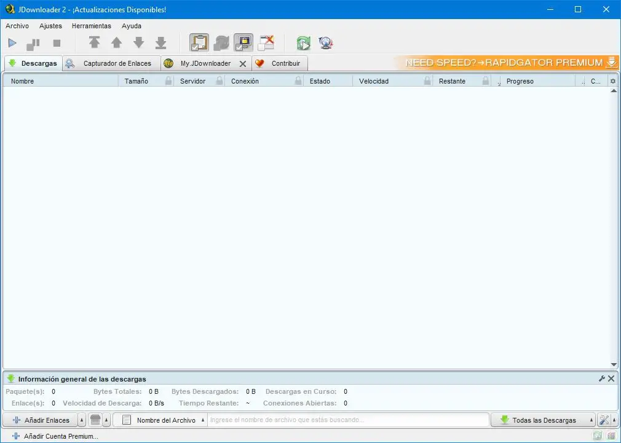This screenshot has width=621, height=443.
Task: Toggle premium accounts lock icon in toolbar
Action: (243, 43)
